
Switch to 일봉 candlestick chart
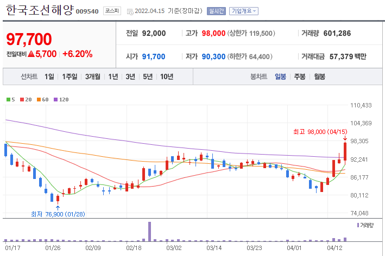(x=280, y=77)
